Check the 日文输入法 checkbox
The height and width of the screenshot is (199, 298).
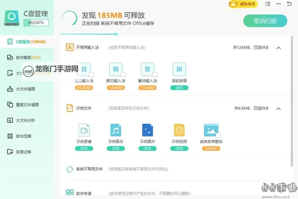click(91, 74)
